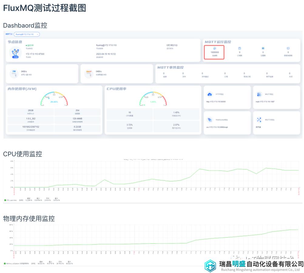Click the OUT traffic icon
Screen dimensions: 304x273
pyautogui.click(x=89, y=74)
